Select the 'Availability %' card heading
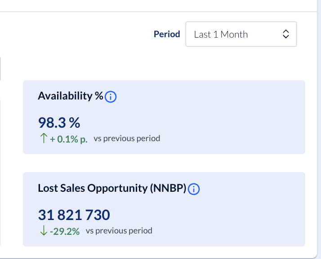 coord(71,96)
